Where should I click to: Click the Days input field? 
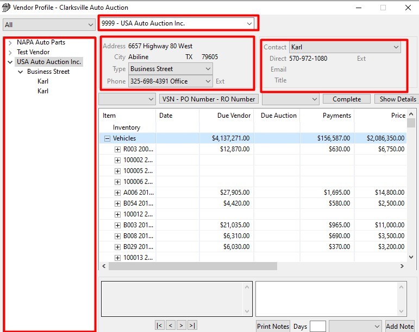point(318,326)
